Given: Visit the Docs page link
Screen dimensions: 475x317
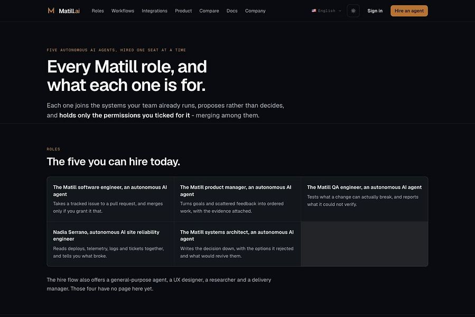Looking at the screenshot, I should [x=232, y=11].
